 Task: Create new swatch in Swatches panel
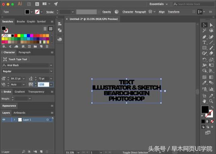click(41, 47)
